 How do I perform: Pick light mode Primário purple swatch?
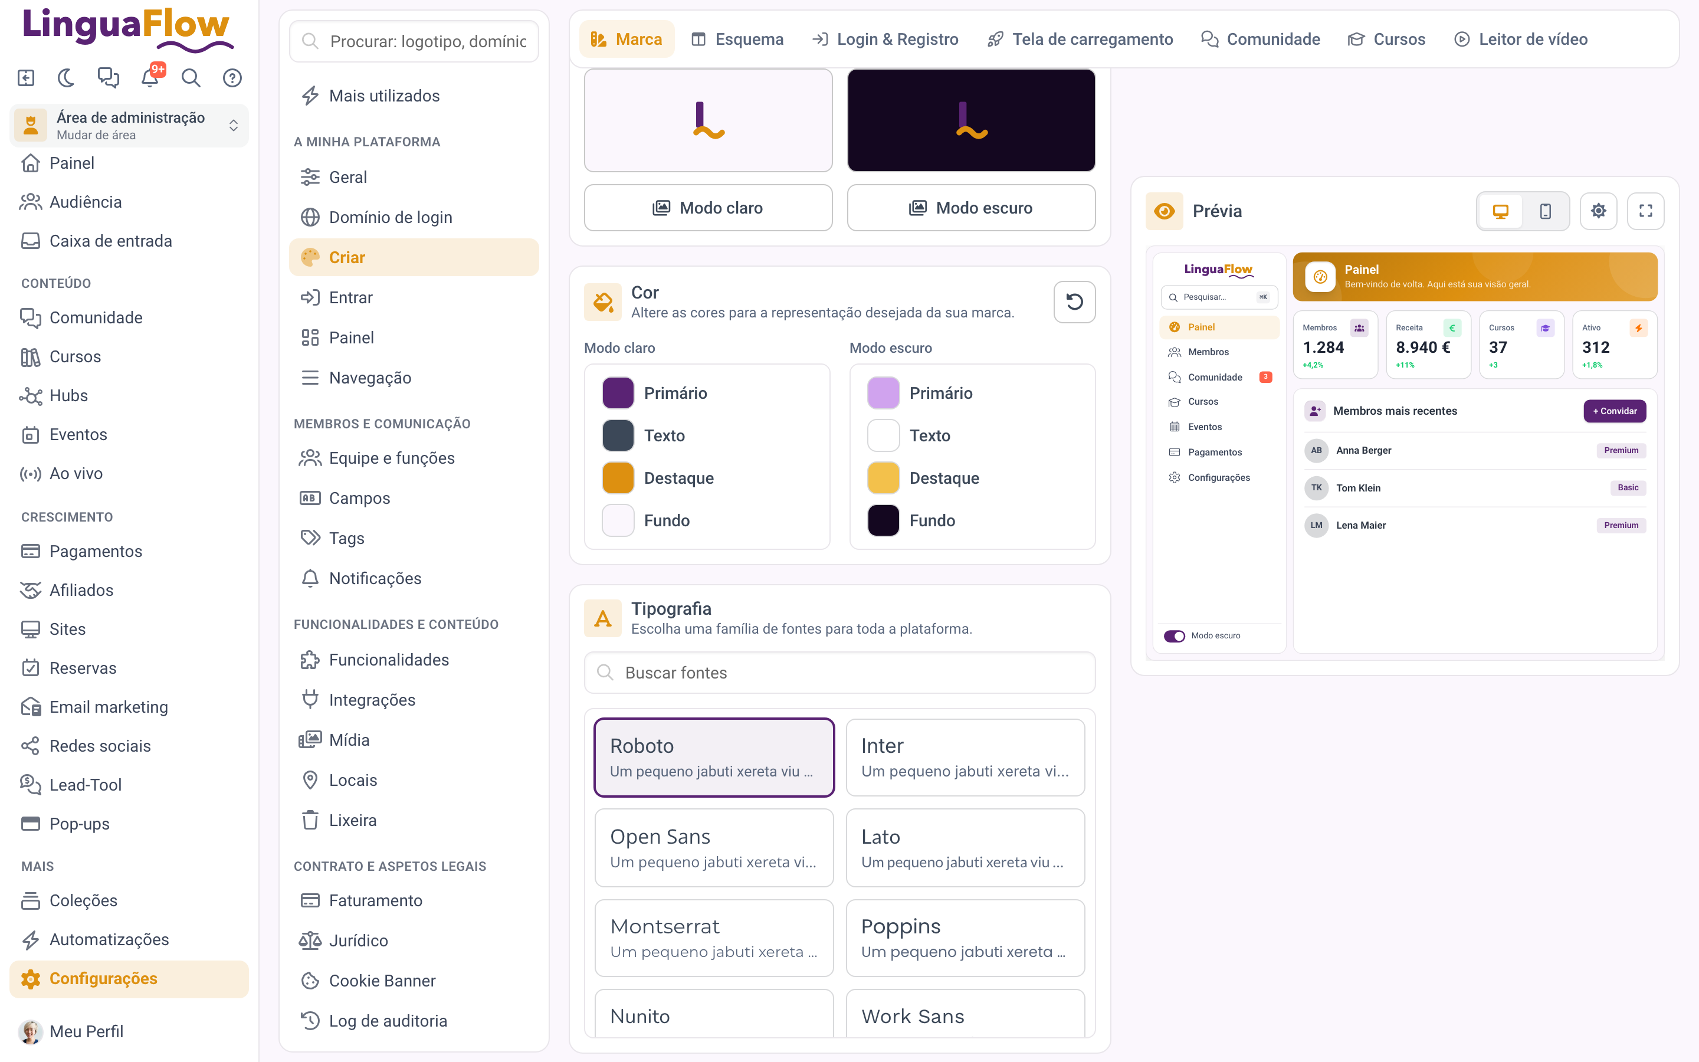click(x=618, y=394)
